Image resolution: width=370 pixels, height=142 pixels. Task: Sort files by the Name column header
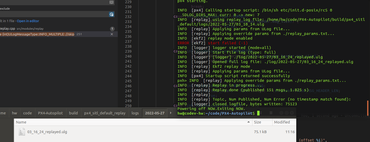pyautogui.click(x=133, y=122)
